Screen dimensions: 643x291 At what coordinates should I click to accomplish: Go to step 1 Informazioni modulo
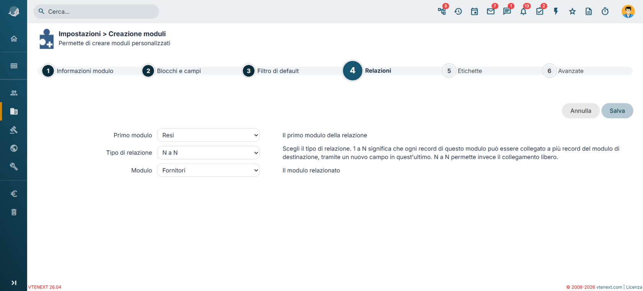tap(78, 71)
